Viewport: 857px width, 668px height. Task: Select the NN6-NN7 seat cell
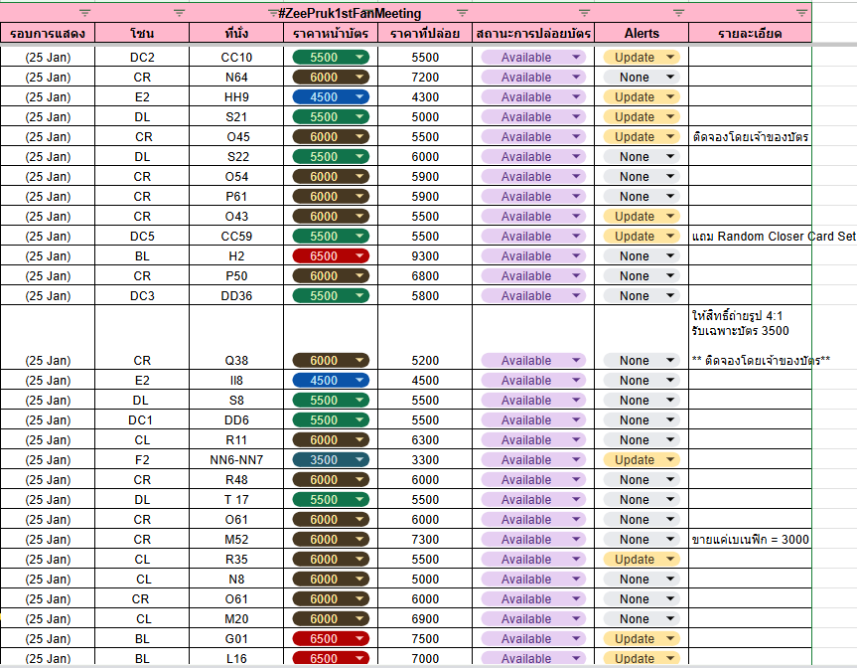coord(236,459)
